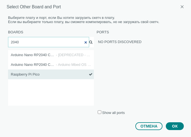
Task: Click the Show all ports label text
Action: coord(113,113)
